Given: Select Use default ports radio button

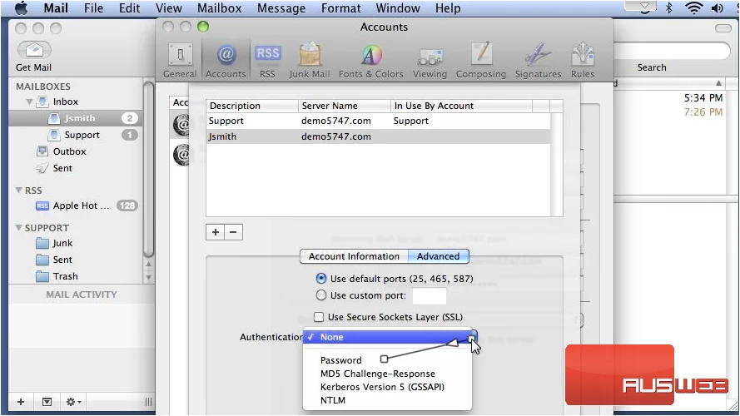Looking at the screenshot, I should 321,278.
